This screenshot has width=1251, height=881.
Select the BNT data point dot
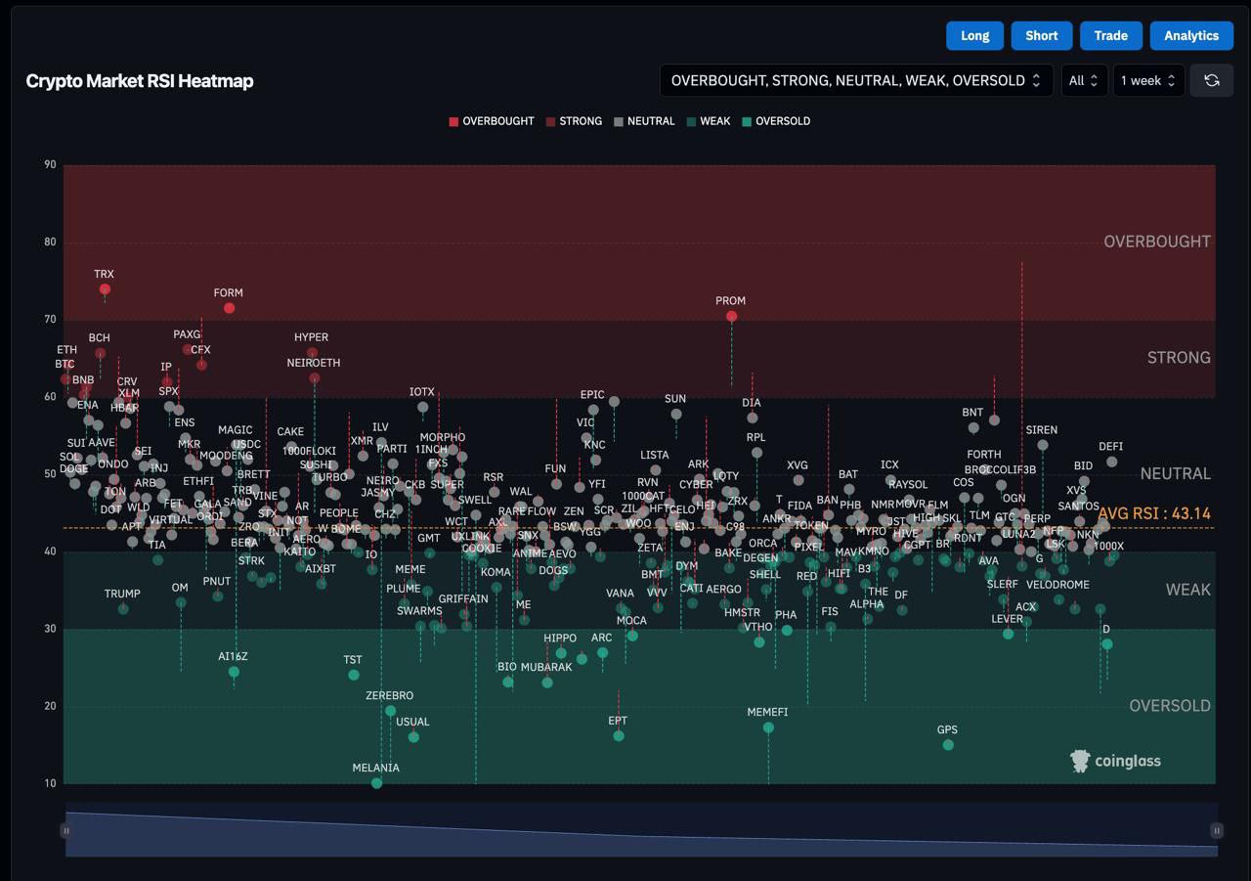tap(973, 427)
